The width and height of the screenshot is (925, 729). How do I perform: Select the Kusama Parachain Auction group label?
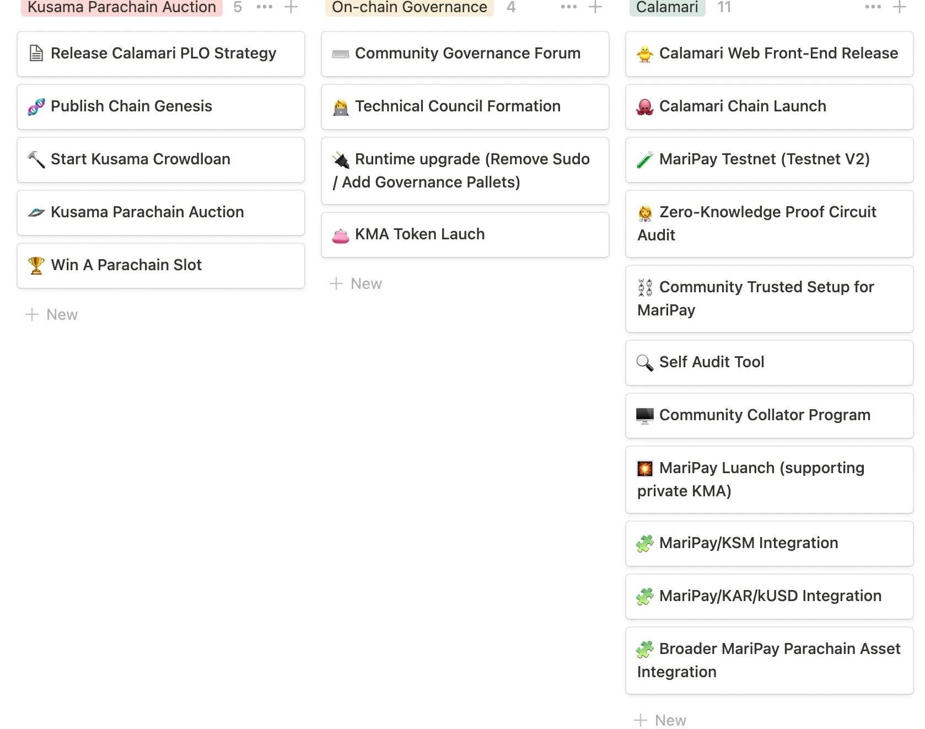tap(122, 7)
